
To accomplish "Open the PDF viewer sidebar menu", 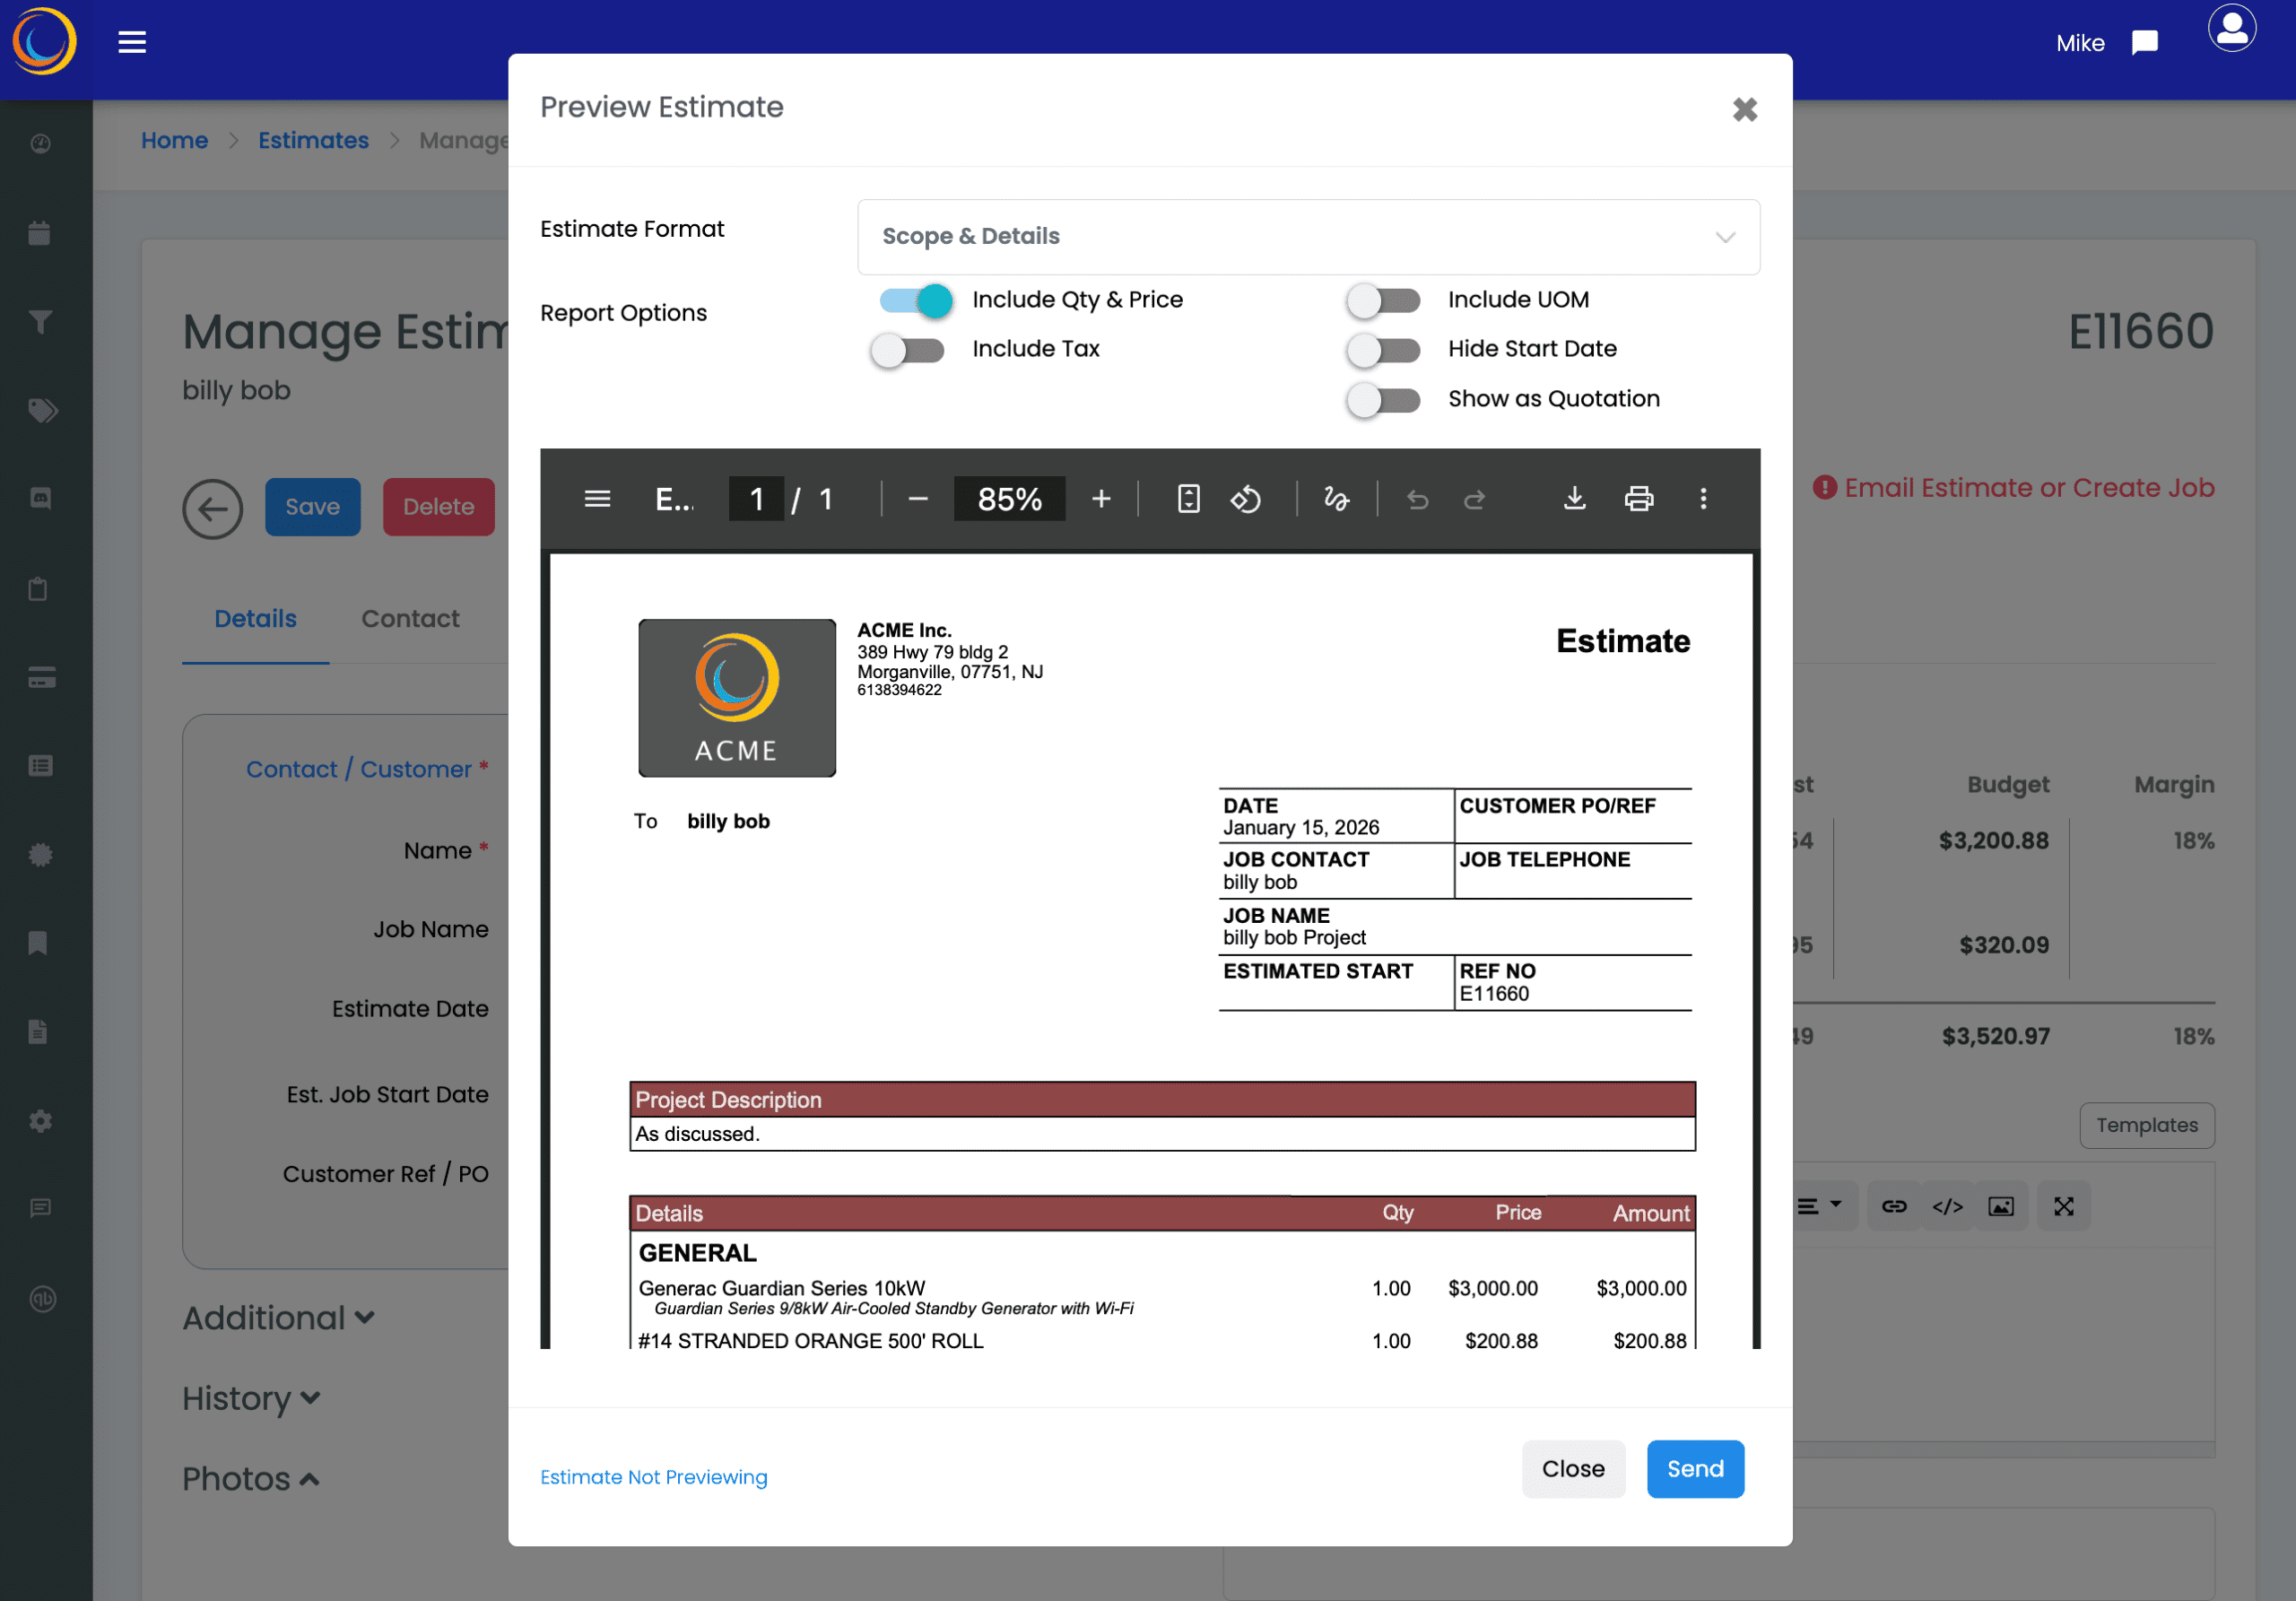I will click(597, 498).
